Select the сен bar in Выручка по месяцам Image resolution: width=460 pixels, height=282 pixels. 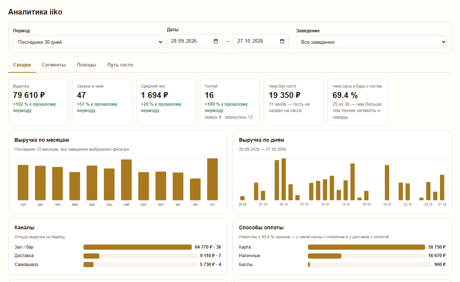(195, 190)
